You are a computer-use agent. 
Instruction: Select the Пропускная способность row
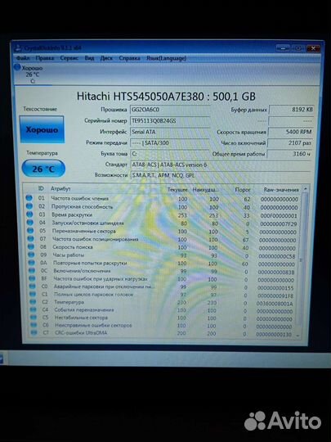click(163, 206)
